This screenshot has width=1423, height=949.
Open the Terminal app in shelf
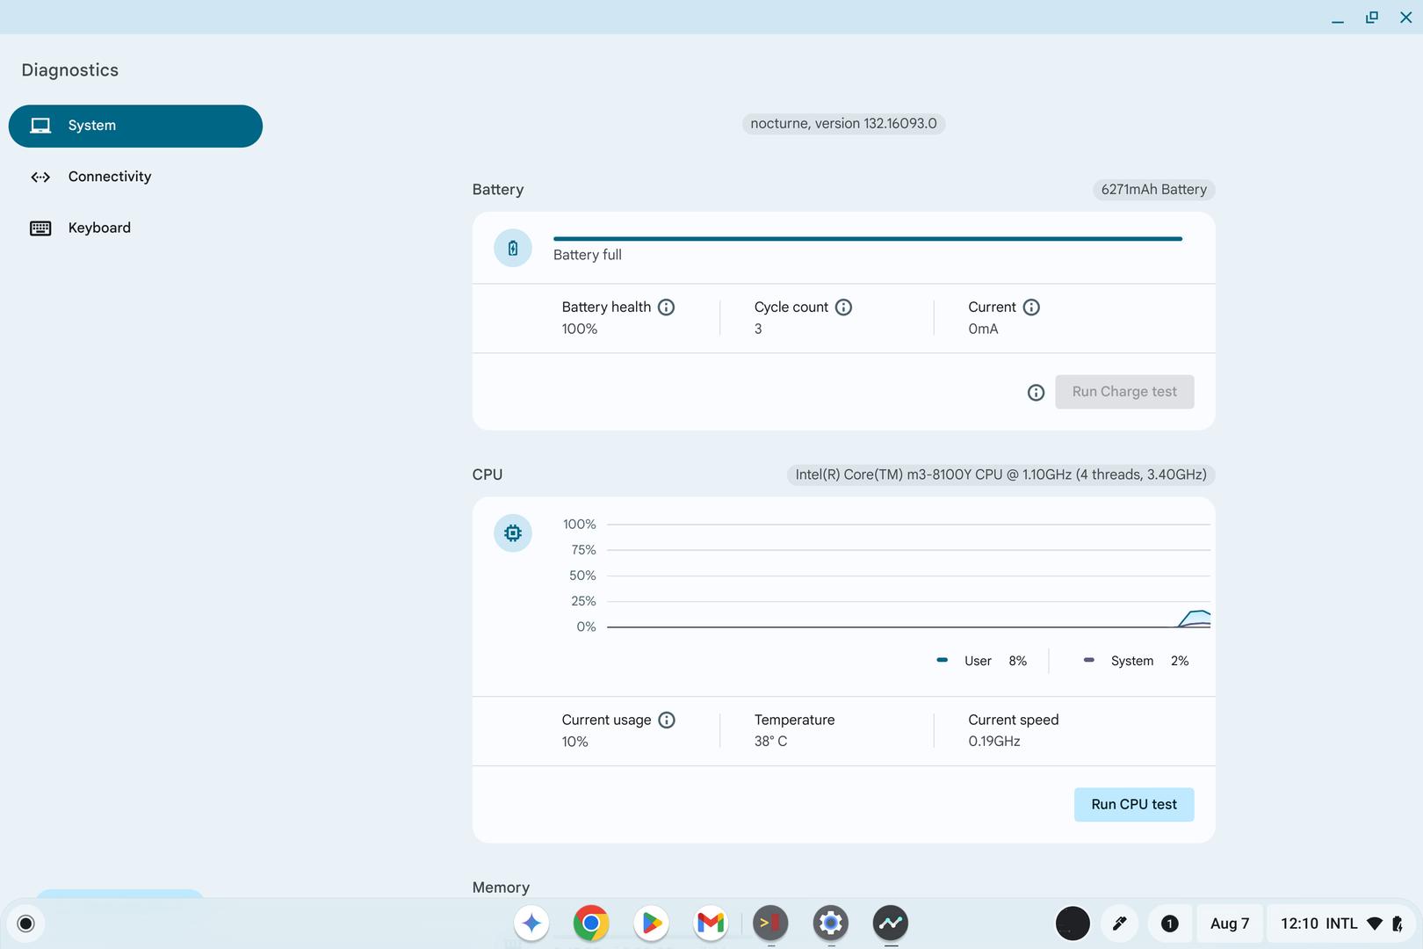[770, 924]
